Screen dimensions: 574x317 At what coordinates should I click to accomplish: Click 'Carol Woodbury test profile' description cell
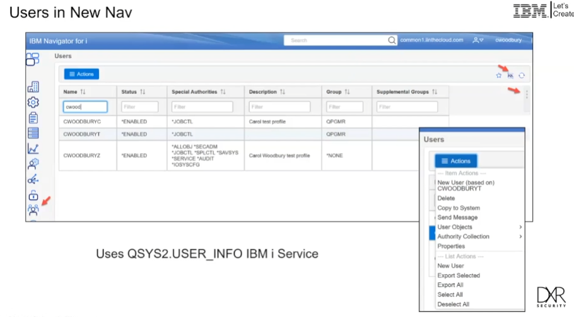279,156
